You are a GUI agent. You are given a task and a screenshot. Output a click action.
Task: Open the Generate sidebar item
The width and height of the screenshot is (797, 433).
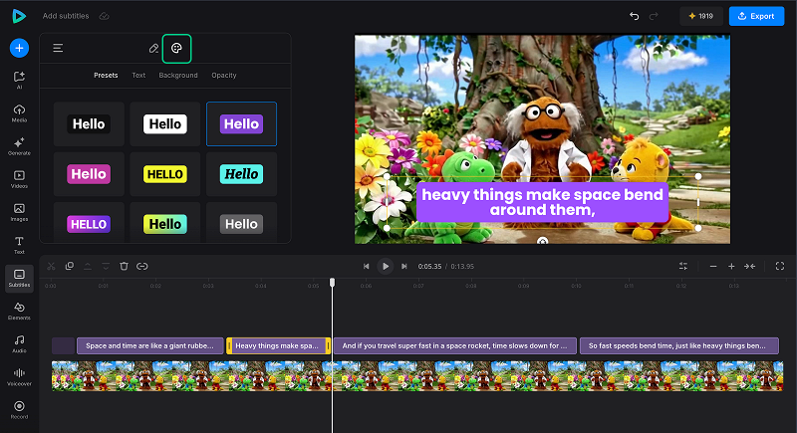[19, 146]
